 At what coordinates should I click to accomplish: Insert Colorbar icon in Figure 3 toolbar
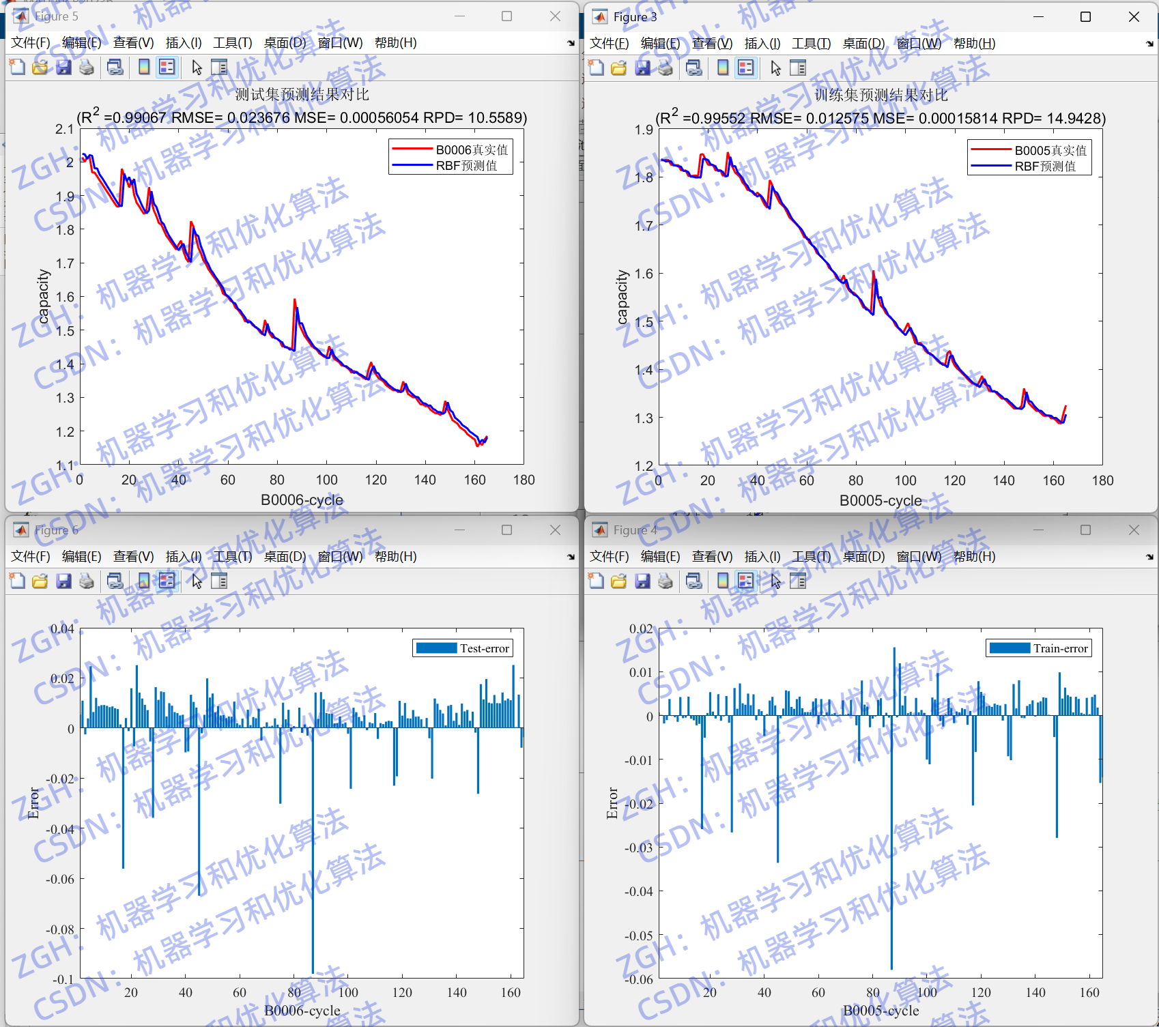coord(723,68)
